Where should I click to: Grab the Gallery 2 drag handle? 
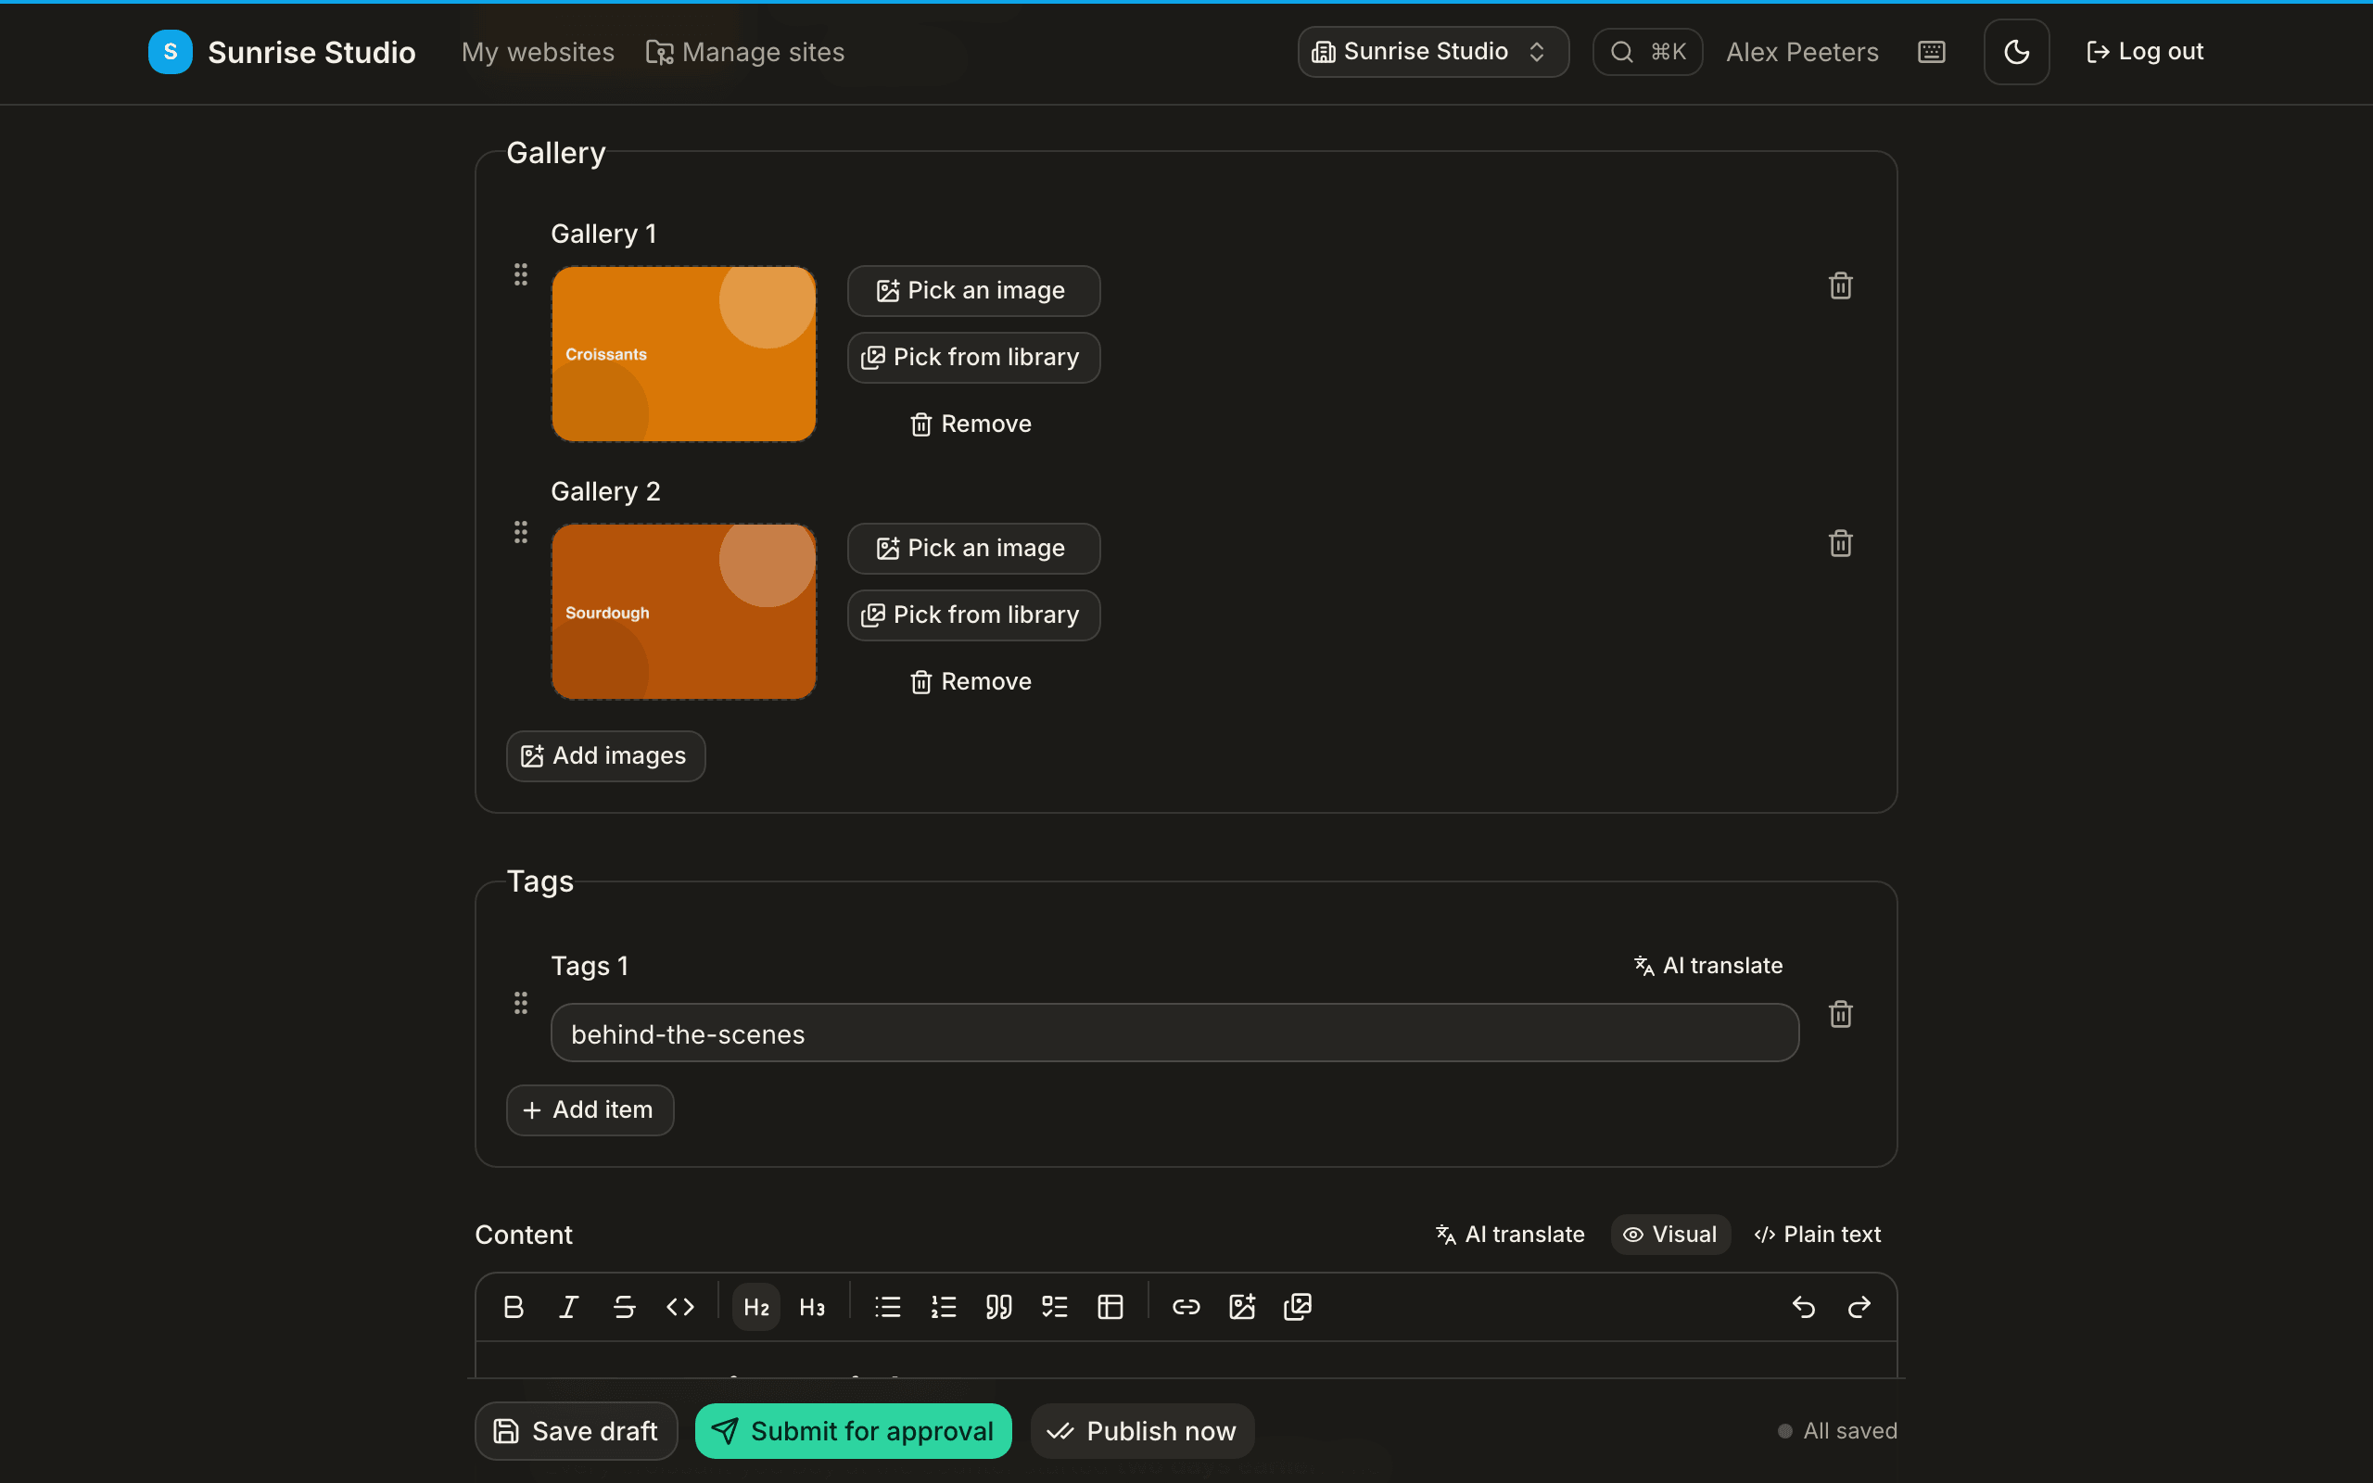[x=521, y=533]
